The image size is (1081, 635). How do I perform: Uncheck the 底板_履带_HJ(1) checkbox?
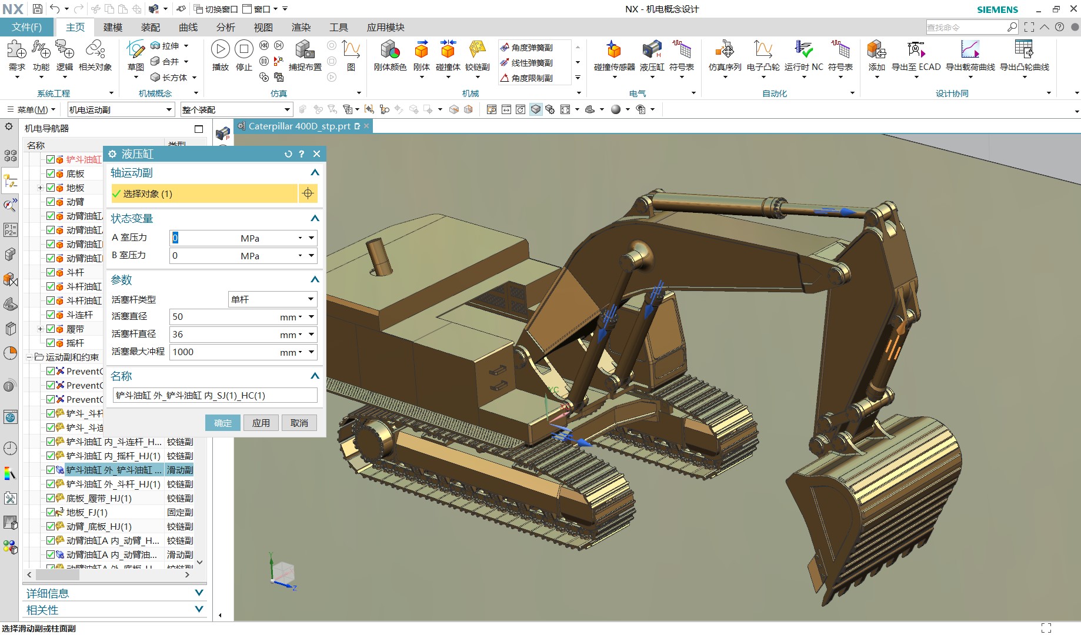click(x=51, y=498)
